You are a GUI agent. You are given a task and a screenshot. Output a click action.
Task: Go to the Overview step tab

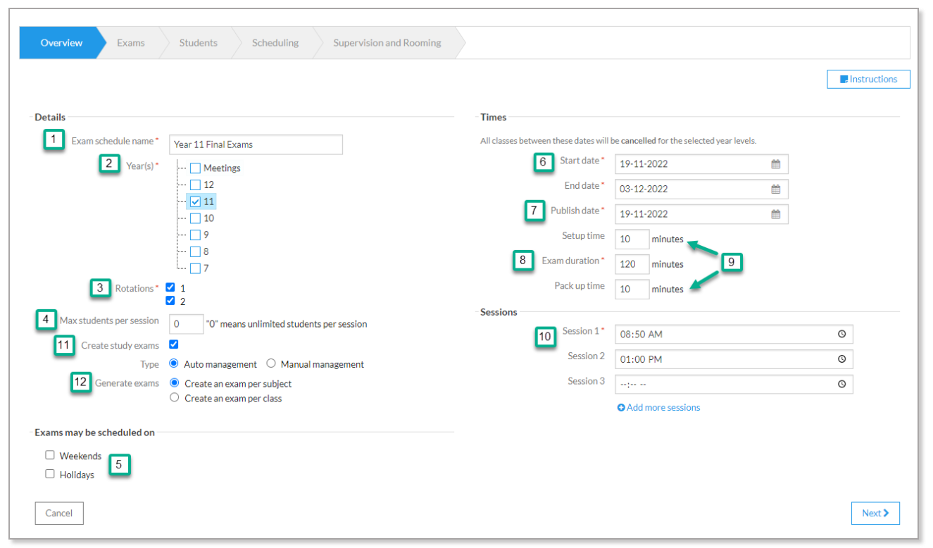tap(61, 43)
